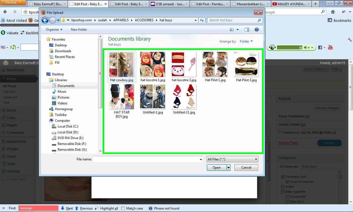
Task: Switch to the MAUDY AYUNDA browser tab
Action: 291,4
